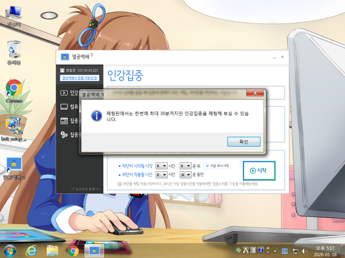Open the volume speaker tray icon
Image resolution: width=345 pixels, height=258 pixels.
pos(305,251)
